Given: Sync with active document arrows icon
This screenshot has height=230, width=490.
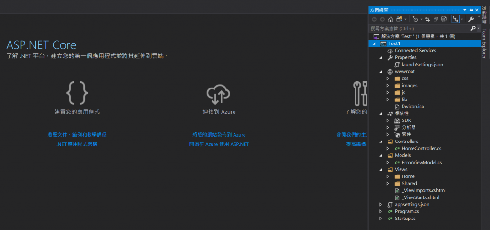Looking at the screenshot, I should pos(427,19).
